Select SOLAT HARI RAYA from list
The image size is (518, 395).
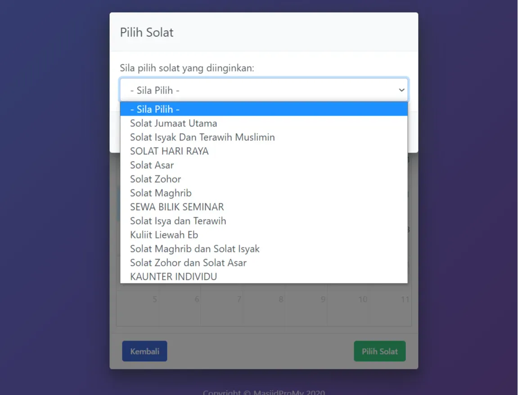[x=169, y=151]
